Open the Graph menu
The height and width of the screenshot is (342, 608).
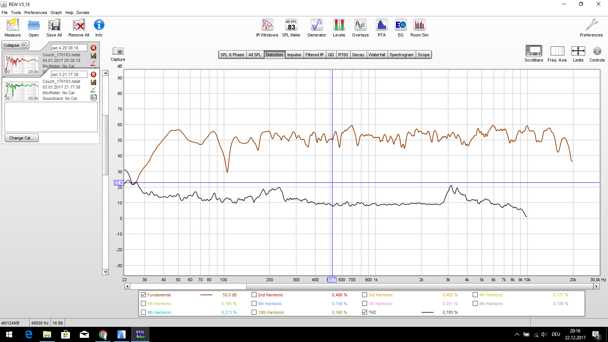click(x=56, y=13)
